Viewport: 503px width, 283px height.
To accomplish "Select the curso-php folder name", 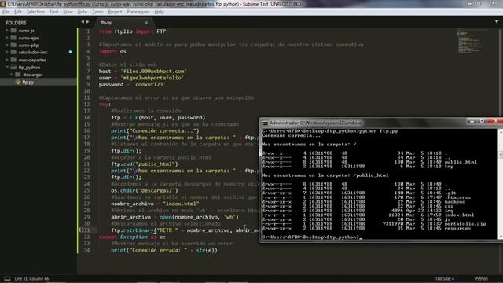I will [x=28, y=46].
